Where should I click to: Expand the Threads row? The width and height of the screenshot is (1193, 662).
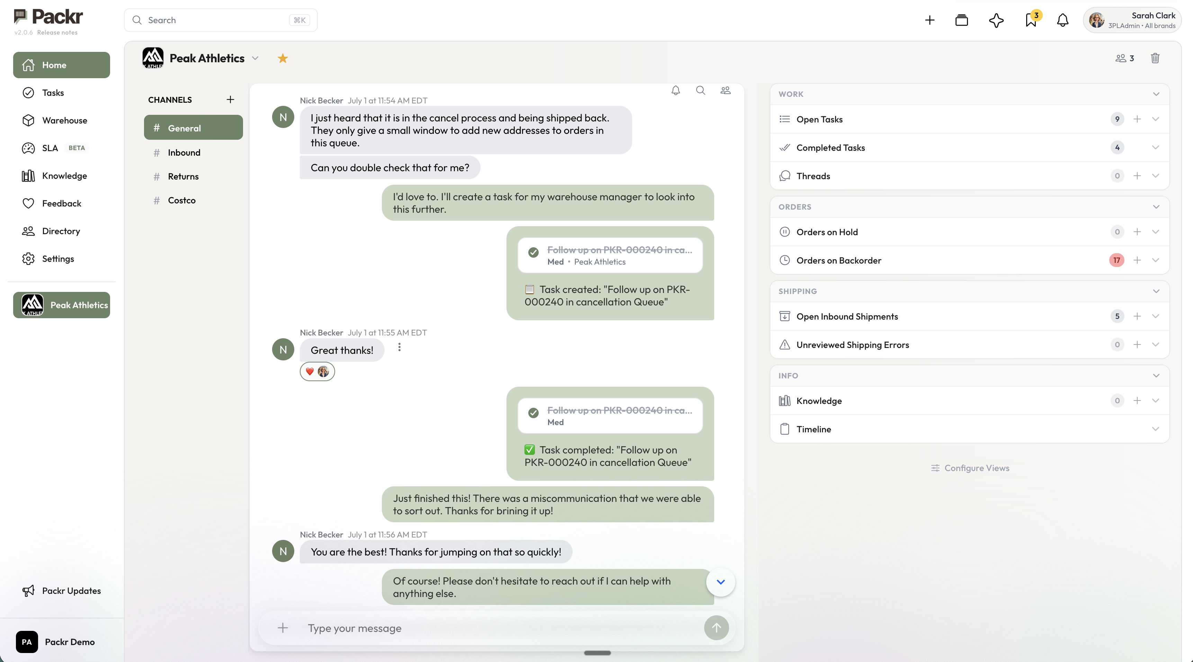1156,176
